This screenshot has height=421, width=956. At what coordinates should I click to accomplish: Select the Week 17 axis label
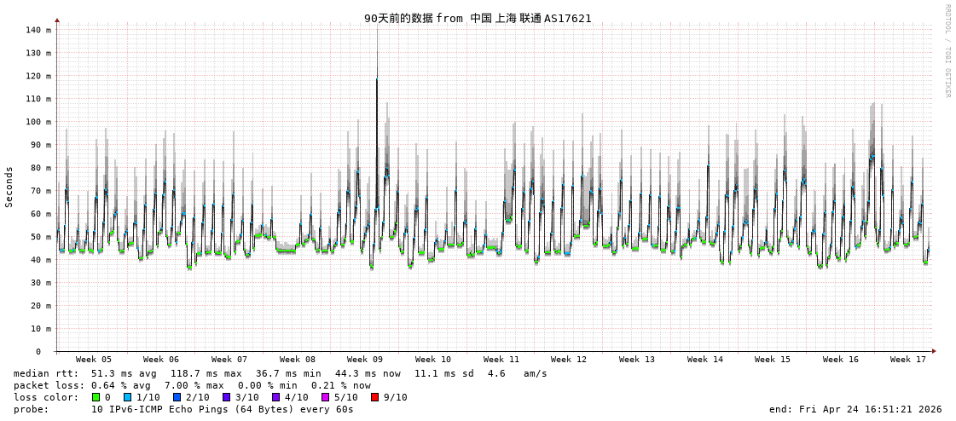point(908,360)
